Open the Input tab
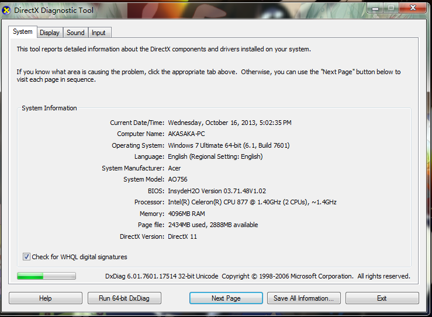The image size is (432, 317). tap(99, 33)
